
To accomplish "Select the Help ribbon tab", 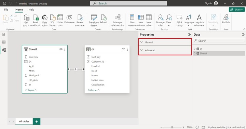I will coord(31,10).
